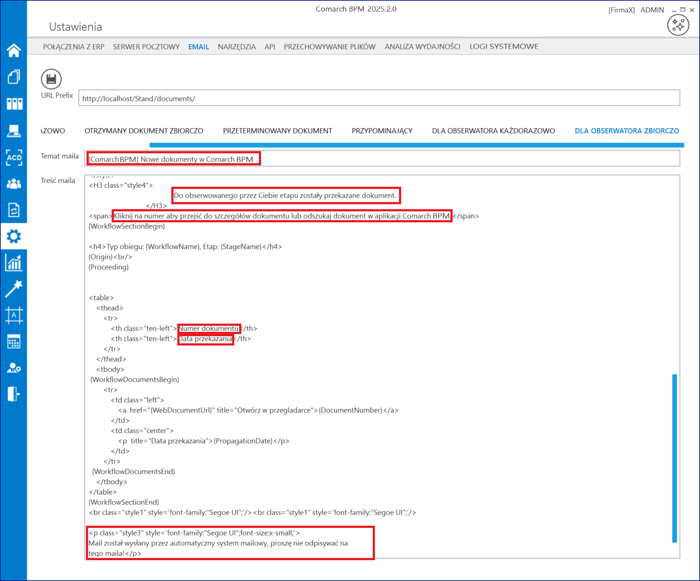Open the calendar sidebar icon
This screenshot has width=700, height=581.
(x=14, y=342)
